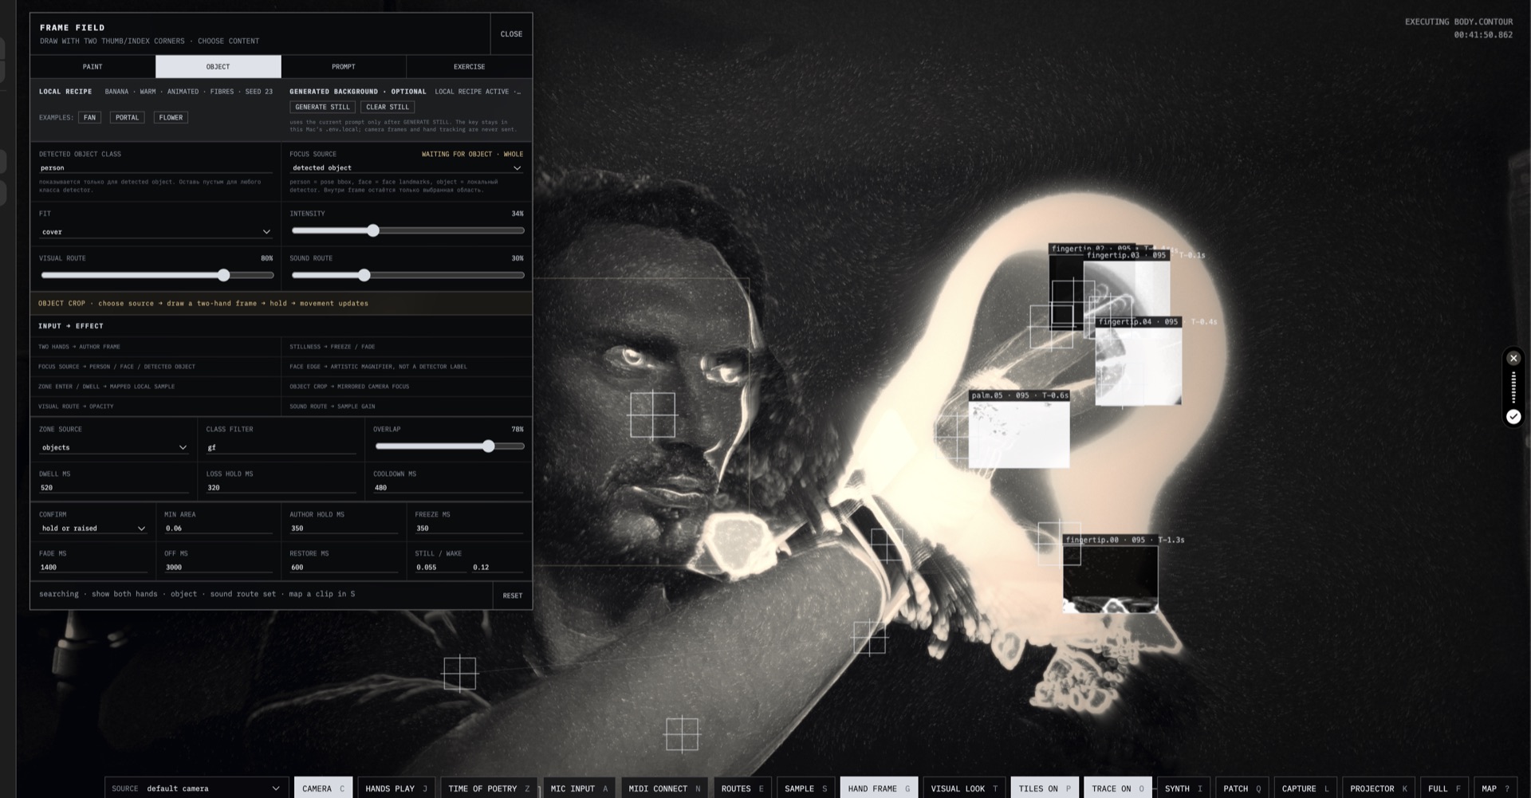
Task: Click the X icon in the side pill widget
Action: point(1513,359)
